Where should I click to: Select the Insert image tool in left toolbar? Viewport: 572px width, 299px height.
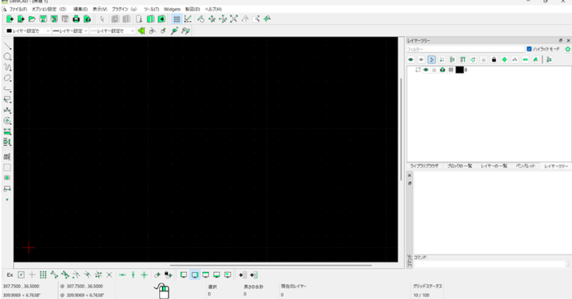[x=7, y=178]
